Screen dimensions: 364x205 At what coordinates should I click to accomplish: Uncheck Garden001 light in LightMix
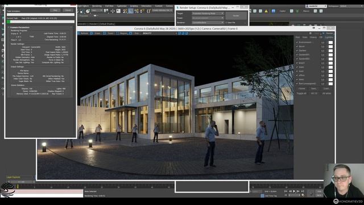click(297, 55)
